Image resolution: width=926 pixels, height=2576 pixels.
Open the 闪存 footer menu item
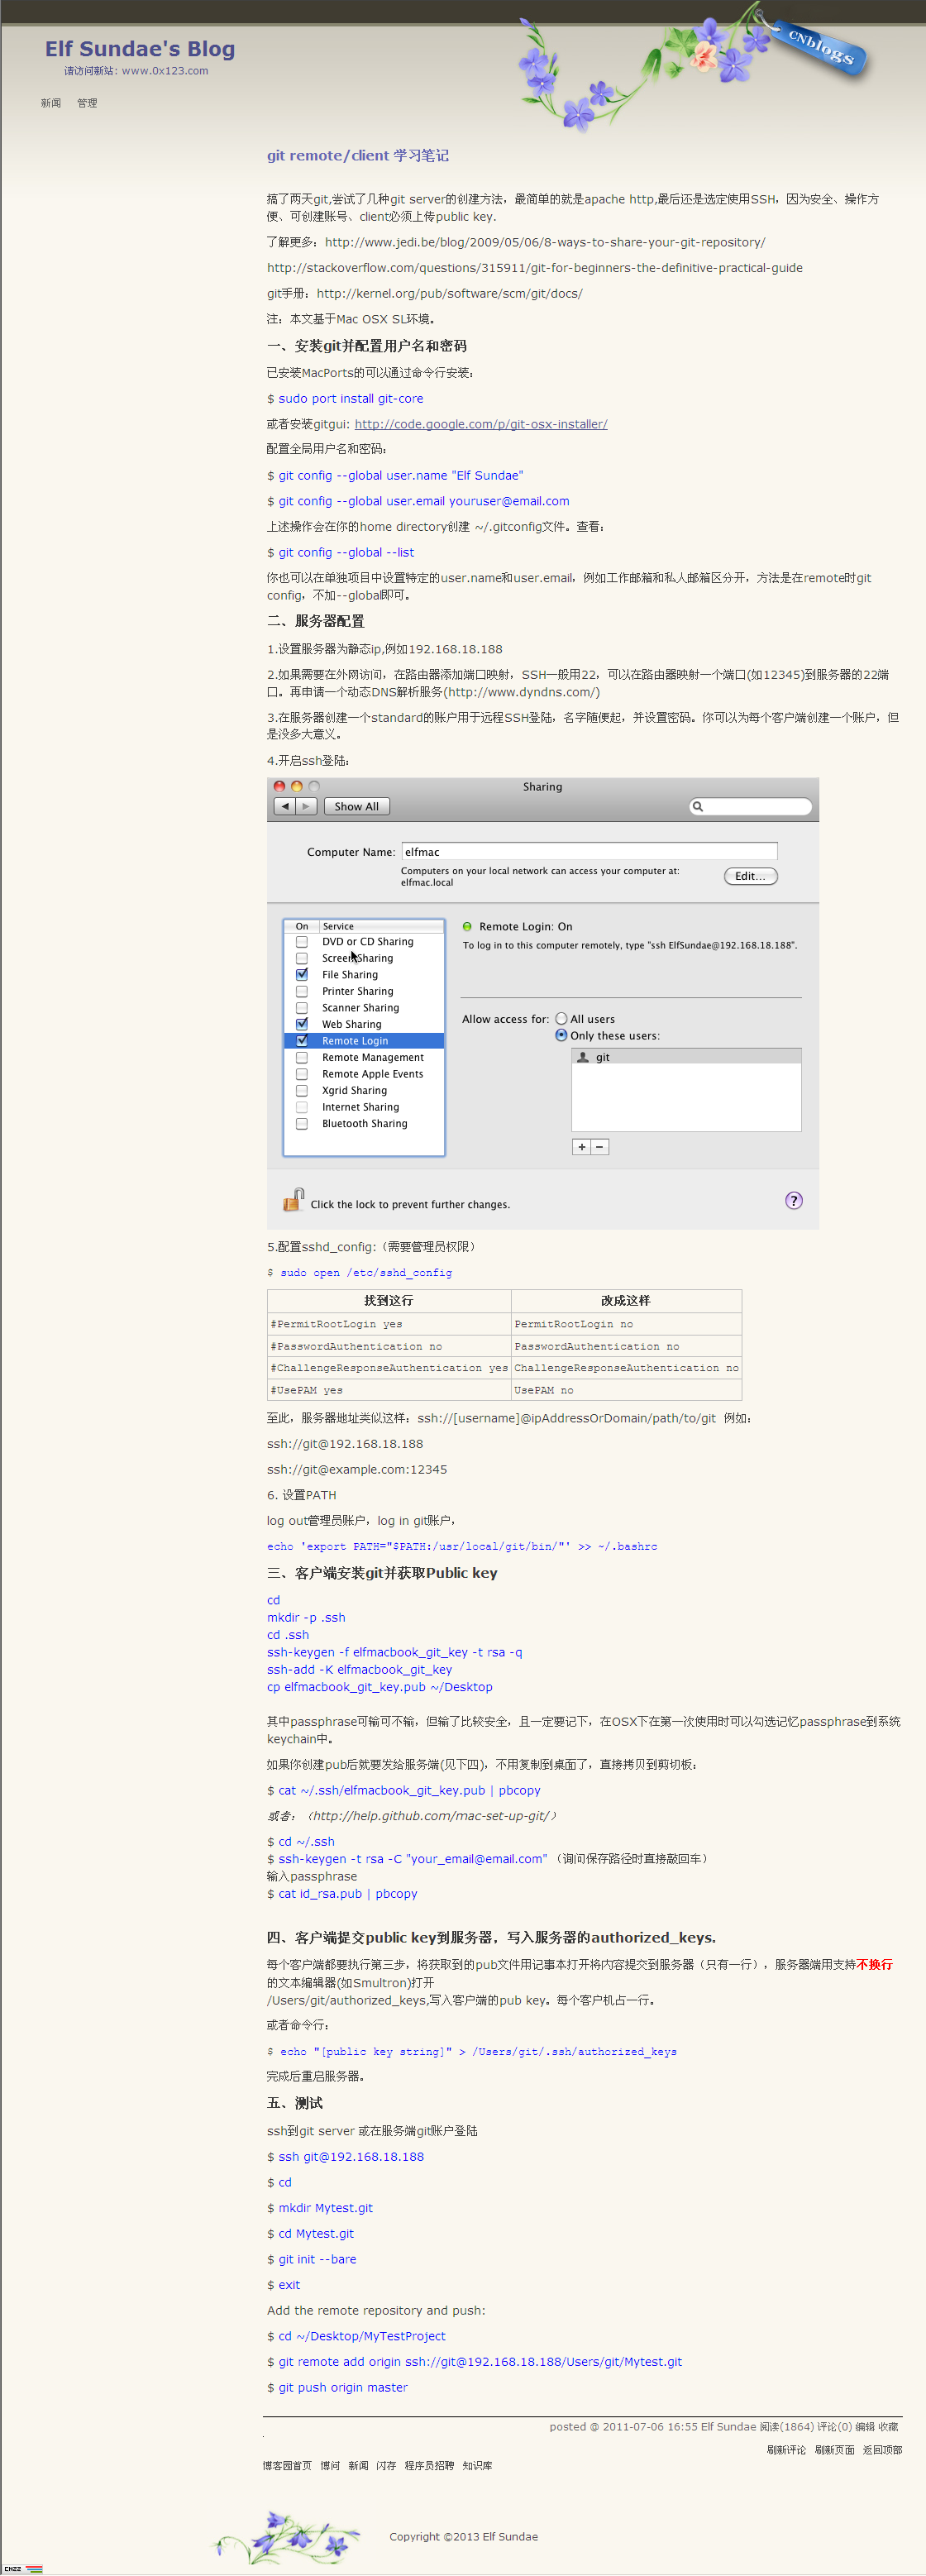[x=386, y=2466]
